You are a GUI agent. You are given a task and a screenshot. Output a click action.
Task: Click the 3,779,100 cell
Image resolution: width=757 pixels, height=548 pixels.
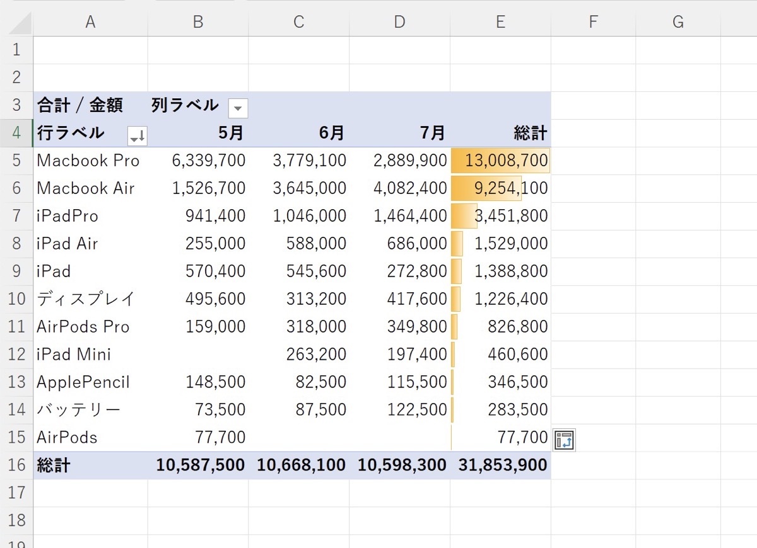click(299, 161)
